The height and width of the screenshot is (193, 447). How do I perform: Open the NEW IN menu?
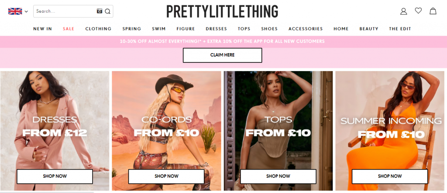pyautogui.click(x=42, y=29)
